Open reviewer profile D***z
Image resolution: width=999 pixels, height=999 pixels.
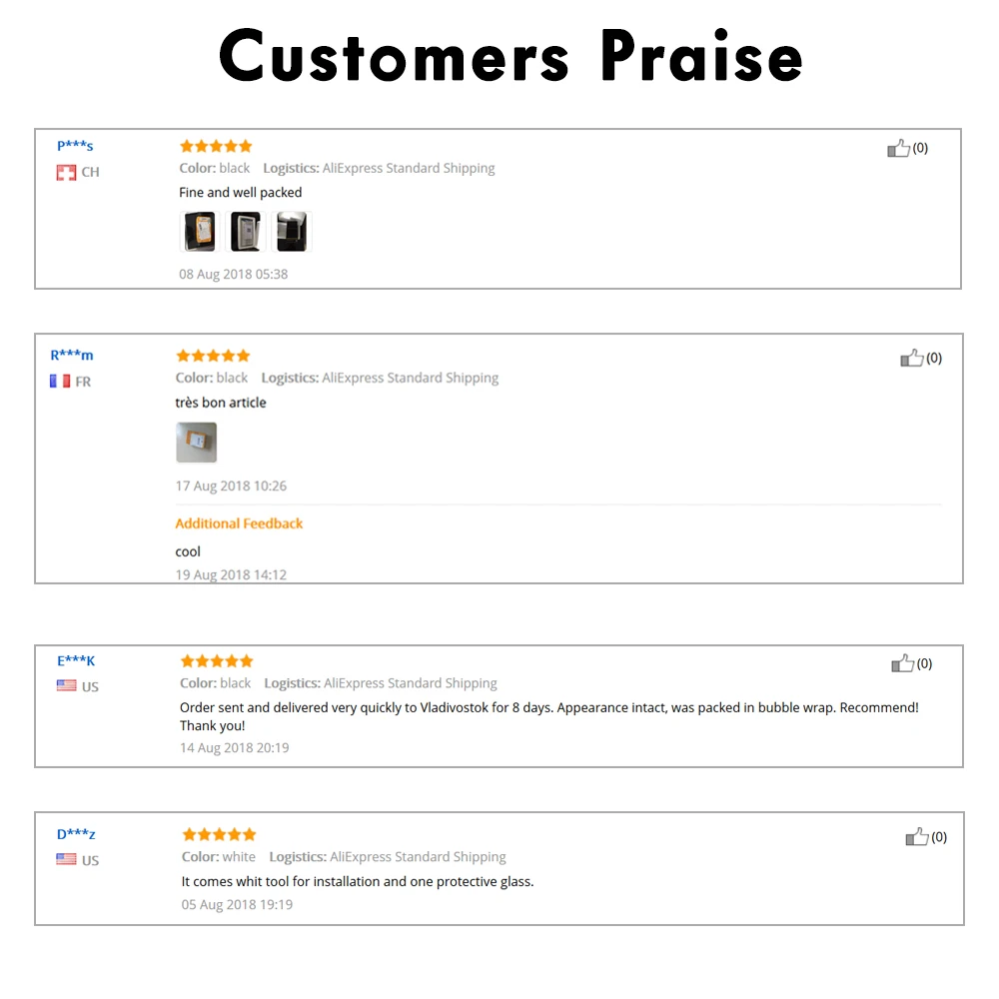[76, 834]
